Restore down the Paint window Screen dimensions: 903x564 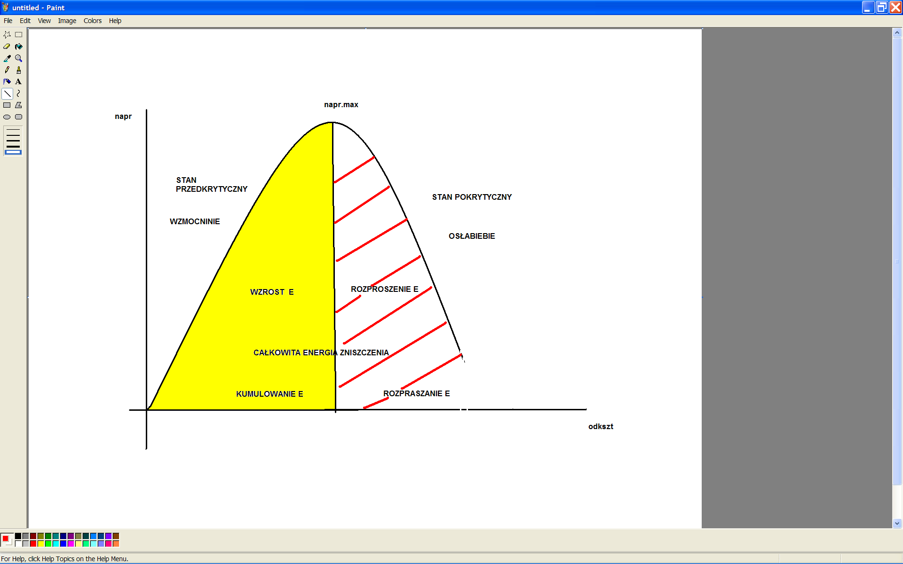(x=881, y=7)
